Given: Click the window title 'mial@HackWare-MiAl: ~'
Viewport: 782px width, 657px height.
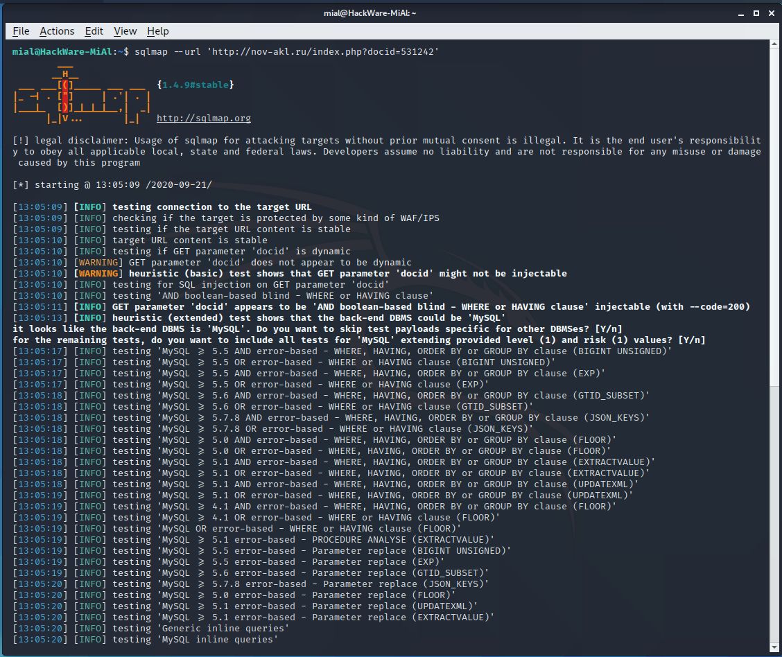Looking at the screenshot, I should click(x=370, y=13).
